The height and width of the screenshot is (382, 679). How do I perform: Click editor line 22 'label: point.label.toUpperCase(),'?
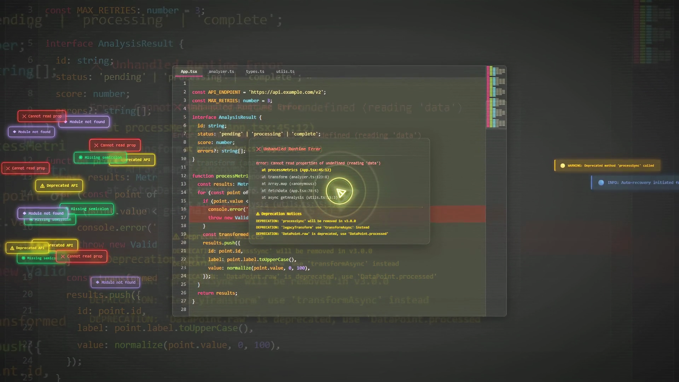point(252,260)
